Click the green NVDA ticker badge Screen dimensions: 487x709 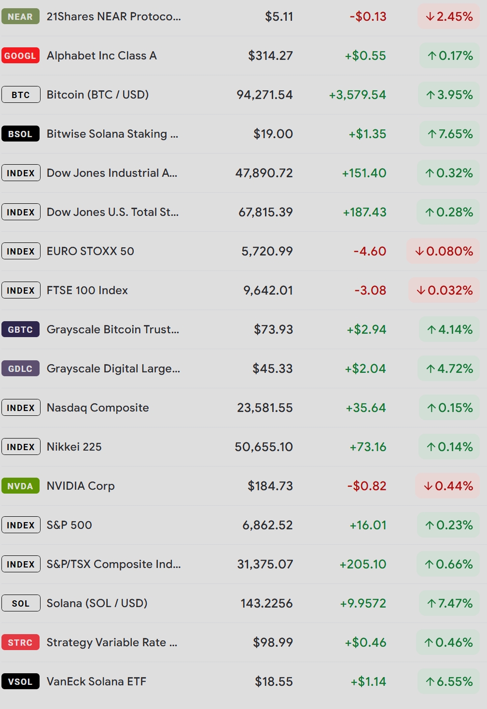(x=20, y=486)
